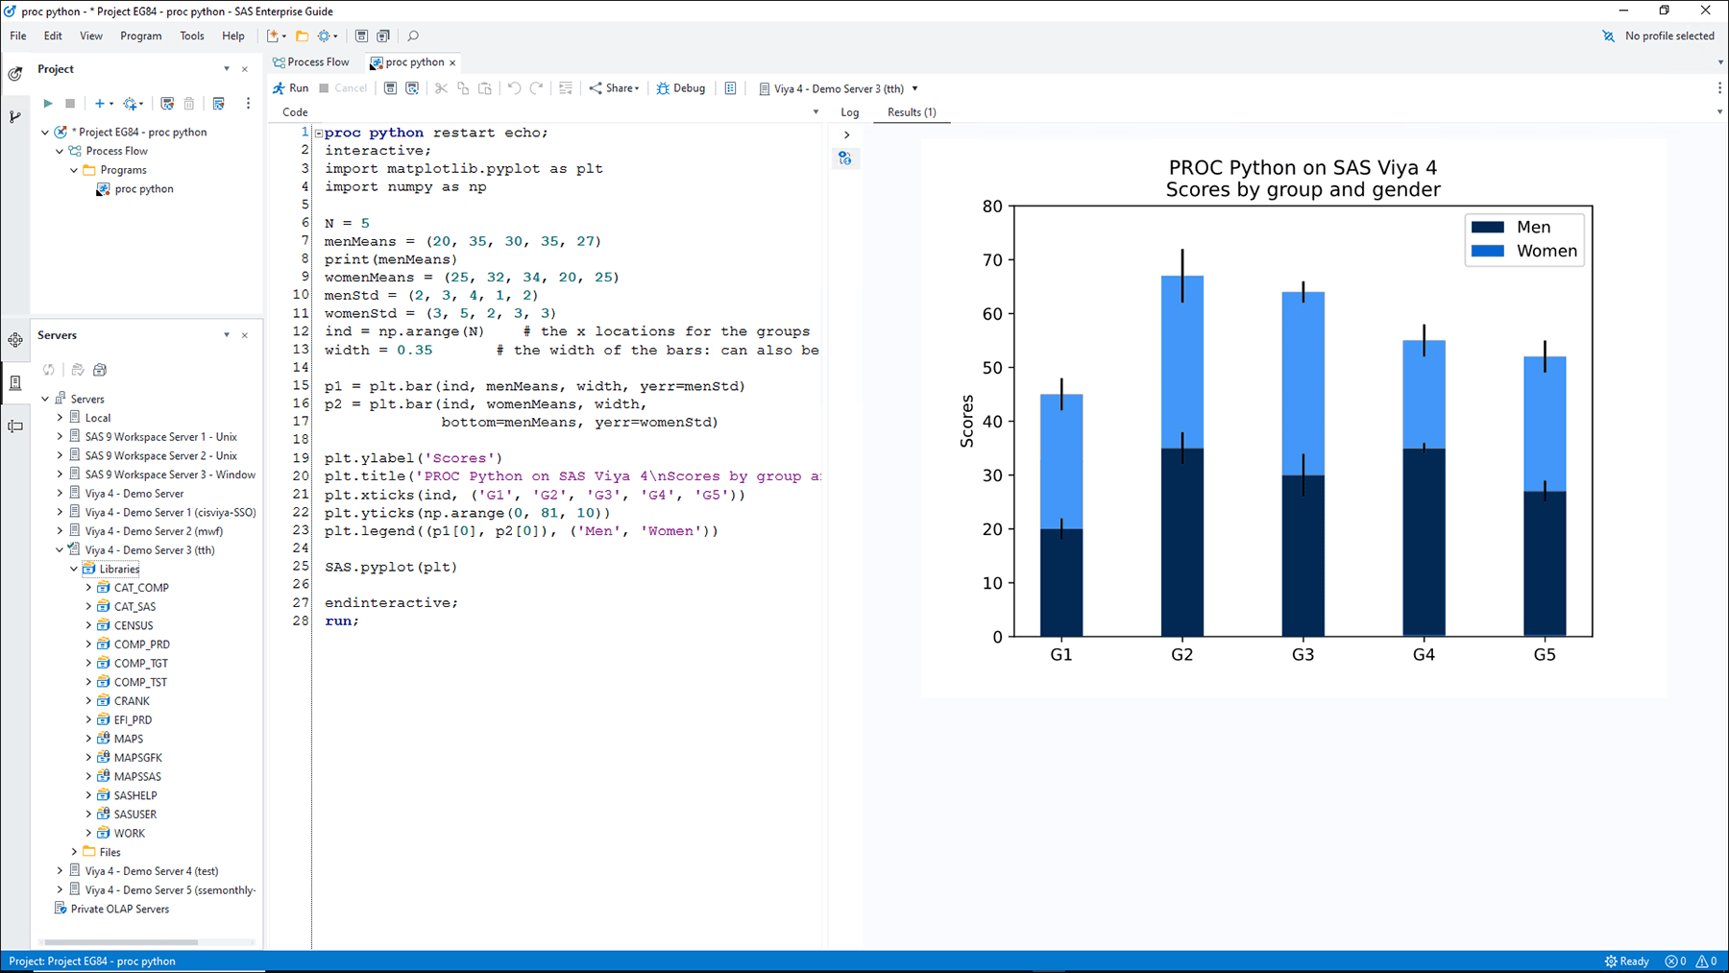Select proc python in the project tree

pos(144,189)
